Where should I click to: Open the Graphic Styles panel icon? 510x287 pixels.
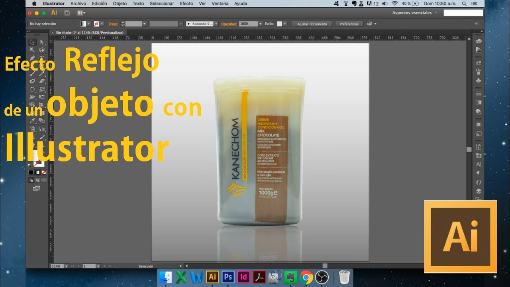[479, 134]
